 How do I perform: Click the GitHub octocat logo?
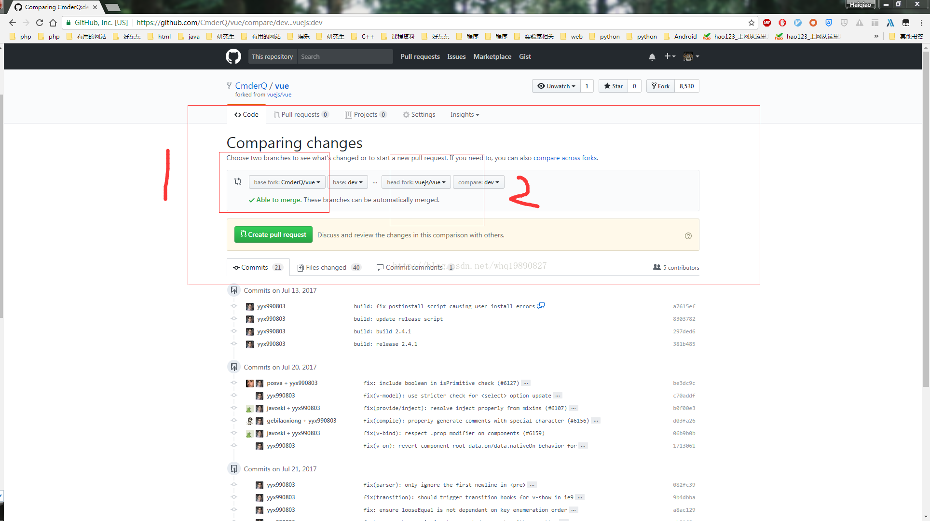233,56
